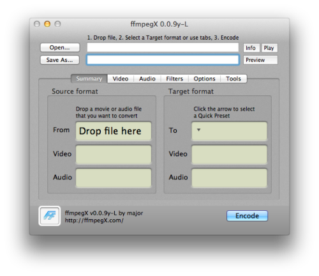Focus the highlighted save destination field
The image size is (319, 276).
pos(163,59)
